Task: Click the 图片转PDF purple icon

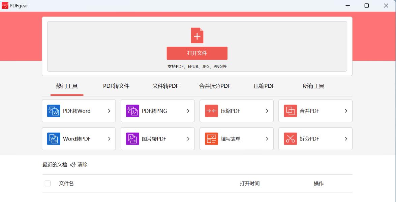Action: [x=132, y=139]
